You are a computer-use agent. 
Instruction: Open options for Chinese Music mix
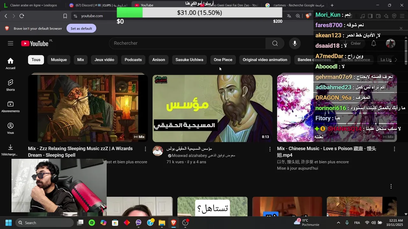pos(394,149)
